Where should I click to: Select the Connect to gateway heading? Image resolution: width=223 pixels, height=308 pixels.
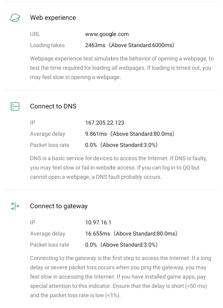point(59,206)
